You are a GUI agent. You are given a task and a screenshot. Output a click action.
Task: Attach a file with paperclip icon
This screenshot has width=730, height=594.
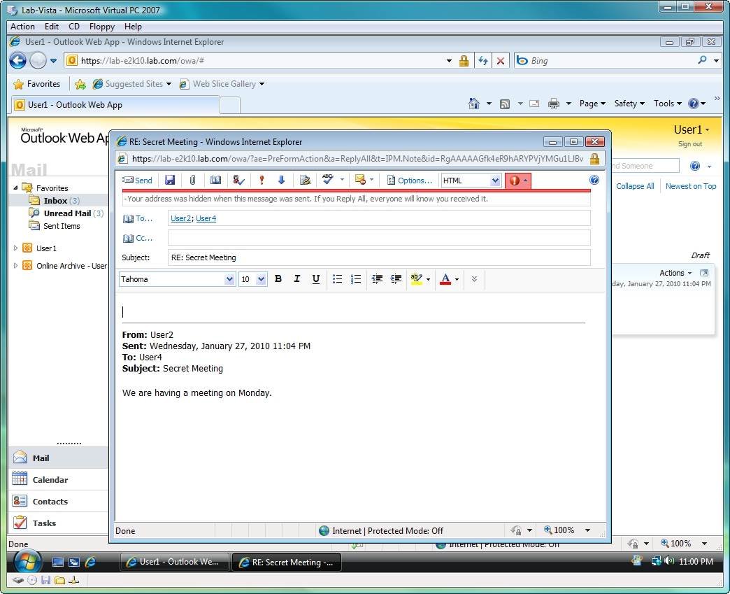pos(192,181)
